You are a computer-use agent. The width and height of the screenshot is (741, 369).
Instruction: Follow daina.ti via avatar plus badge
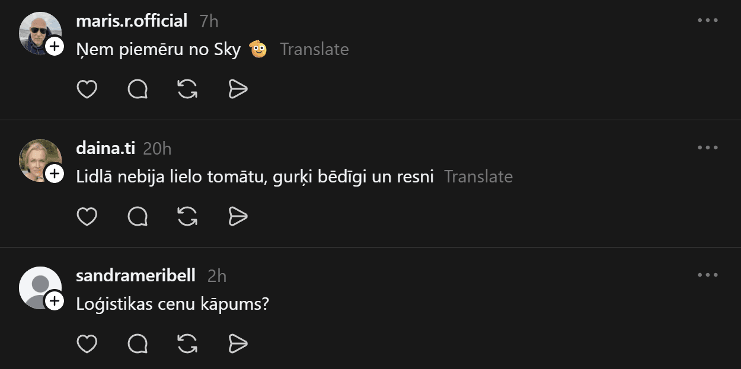[x=55, y=174]
